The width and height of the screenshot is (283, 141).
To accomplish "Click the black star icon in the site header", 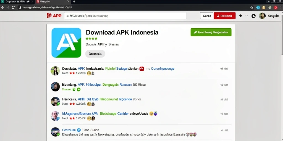I will pos(240,16).
